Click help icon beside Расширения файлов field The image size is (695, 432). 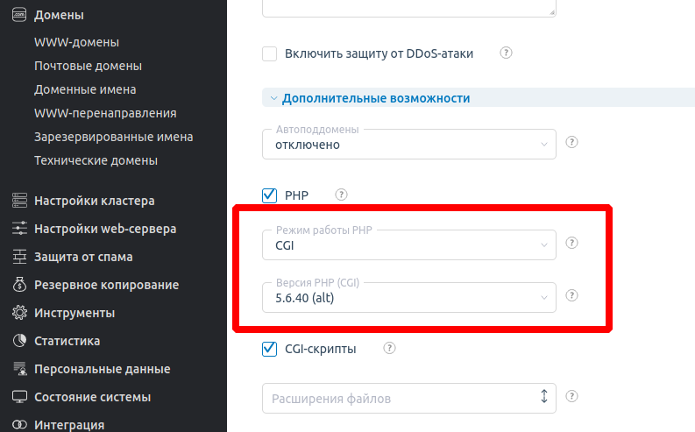pyautogui.click(x=571, y=397)
